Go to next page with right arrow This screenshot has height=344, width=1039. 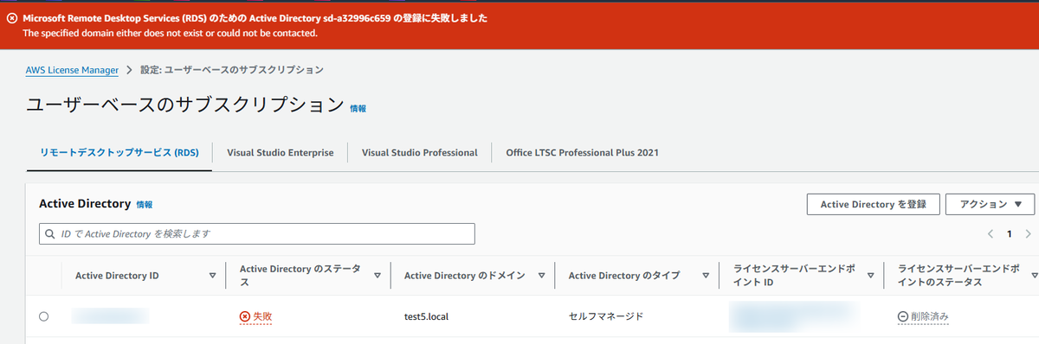point(1028,234)
